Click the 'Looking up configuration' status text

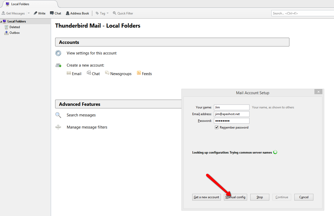click(232, 153)
